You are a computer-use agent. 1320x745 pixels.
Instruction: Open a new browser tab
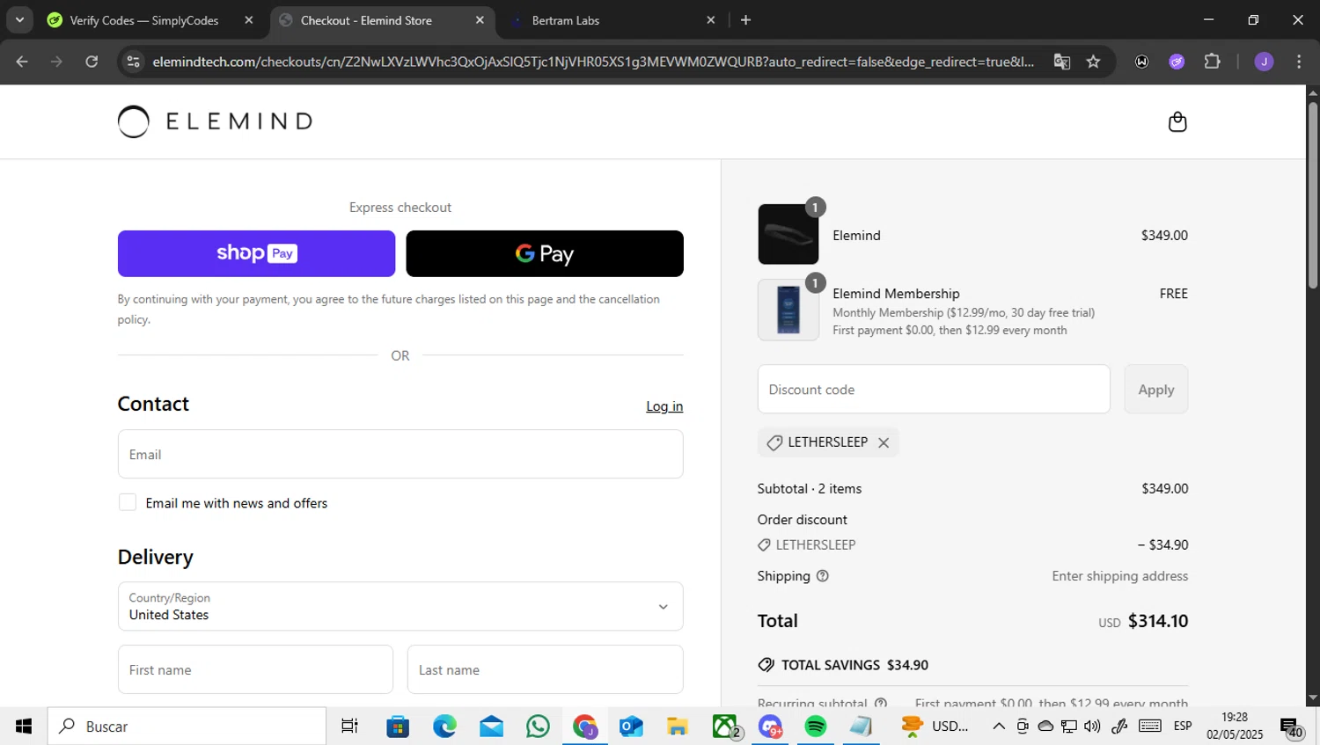pos(745,19)
